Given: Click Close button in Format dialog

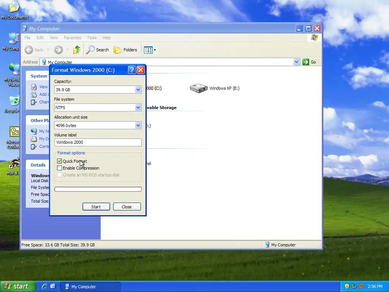Looking at the screenshot, I should pyautogui.click(x=127, y=206).
